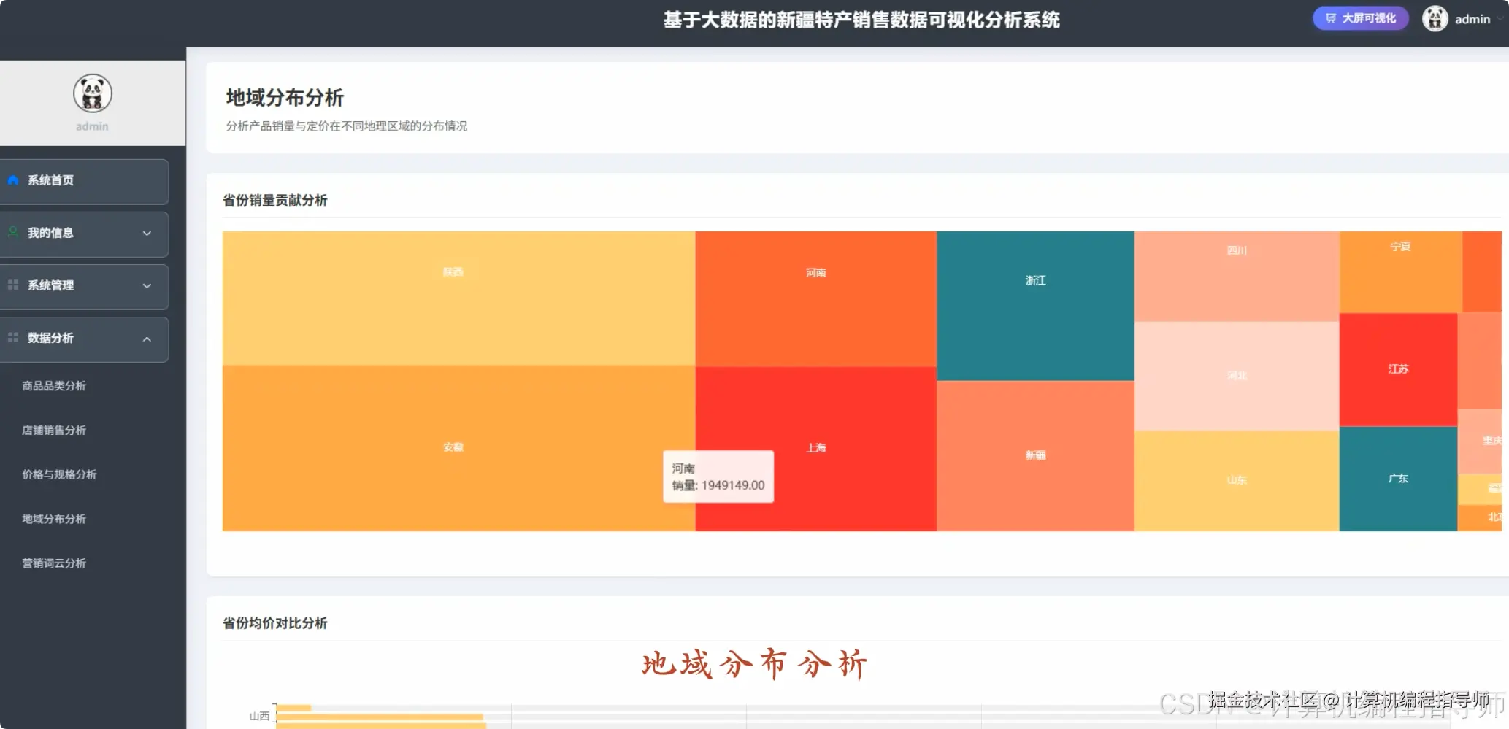Open 营销词云分析 submenu item
This screenshot has width=1509, height=729.
(54, 563)
